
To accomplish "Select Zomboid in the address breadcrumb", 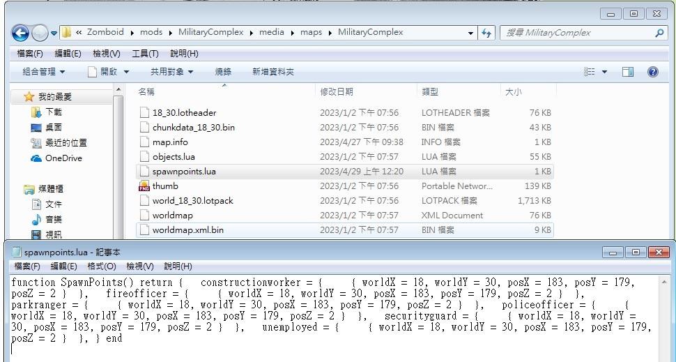I will point(105,32).
